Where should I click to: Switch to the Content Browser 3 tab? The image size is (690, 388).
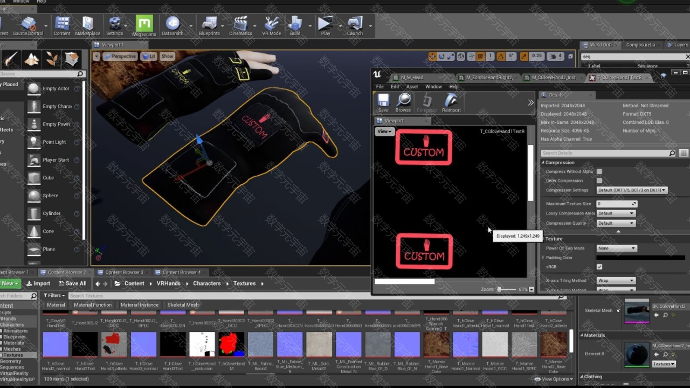[124, 272]
